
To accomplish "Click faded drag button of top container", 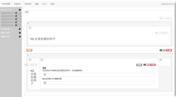I will [x=162, y=18].
